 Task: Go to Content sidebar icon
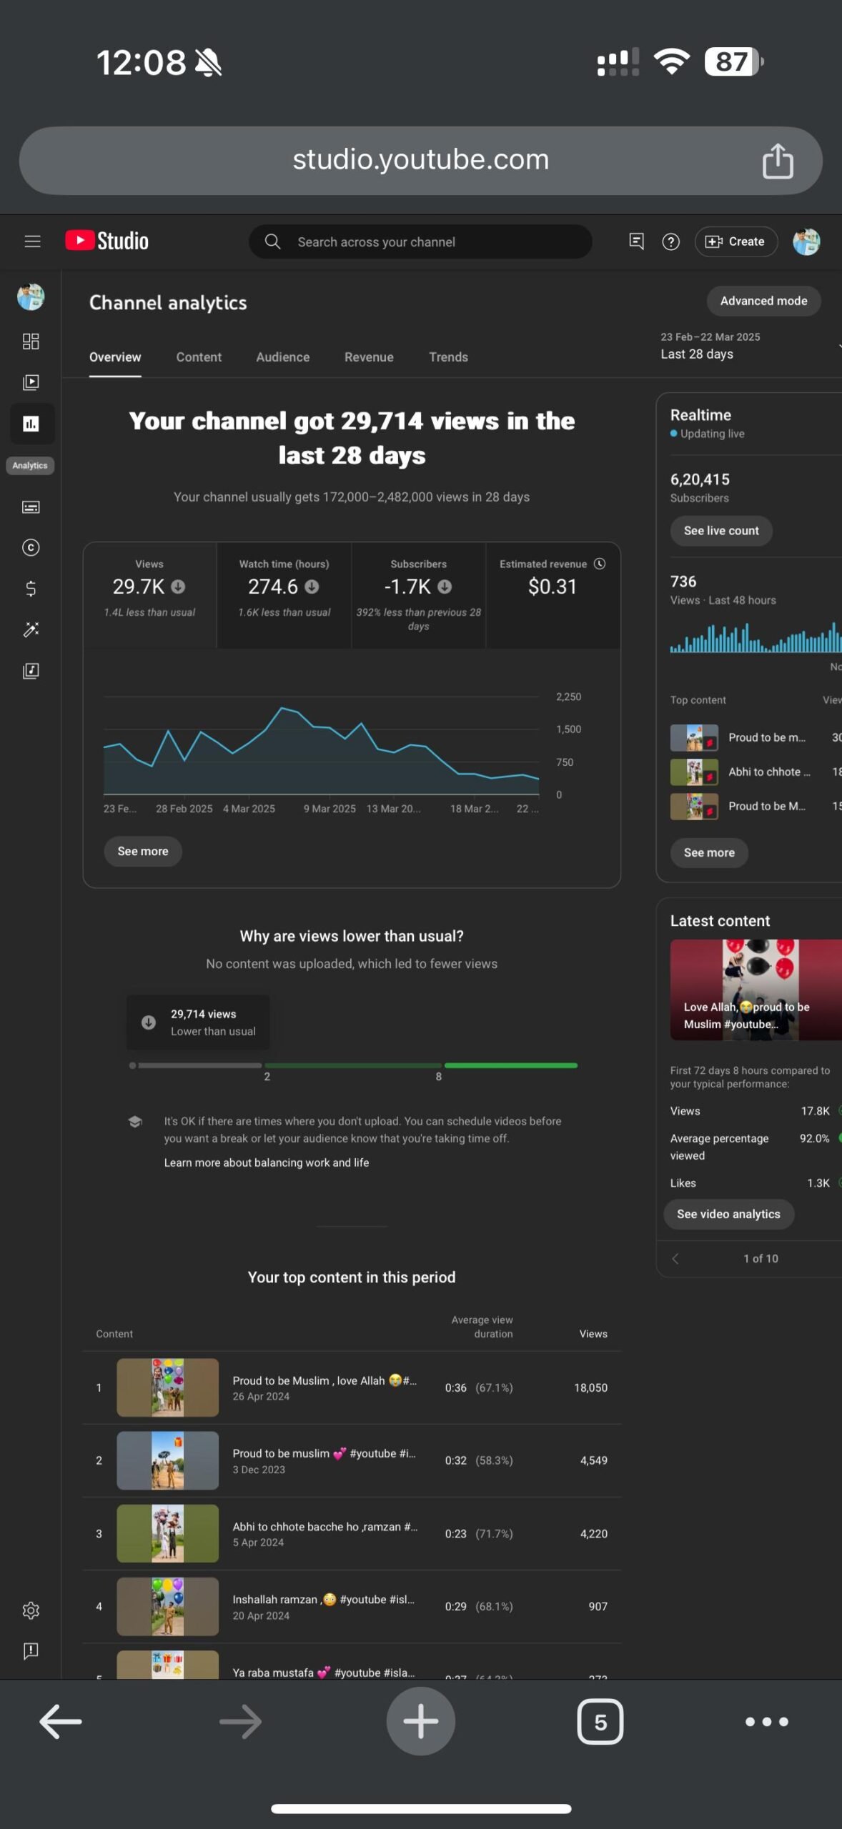(31, 382)
